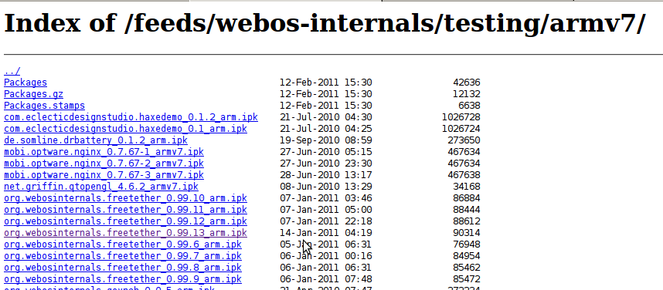
Task: Click the date 21-Jul-2010 04:30
Action: [325, 117]
